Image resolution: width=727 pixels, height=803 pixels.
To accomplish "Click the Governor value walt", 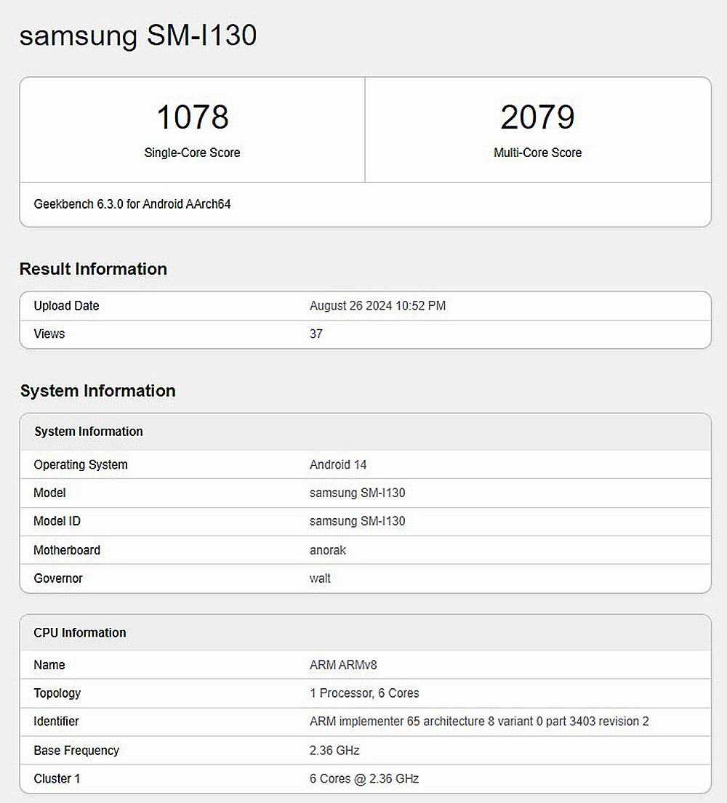I will tap(320, 578).
